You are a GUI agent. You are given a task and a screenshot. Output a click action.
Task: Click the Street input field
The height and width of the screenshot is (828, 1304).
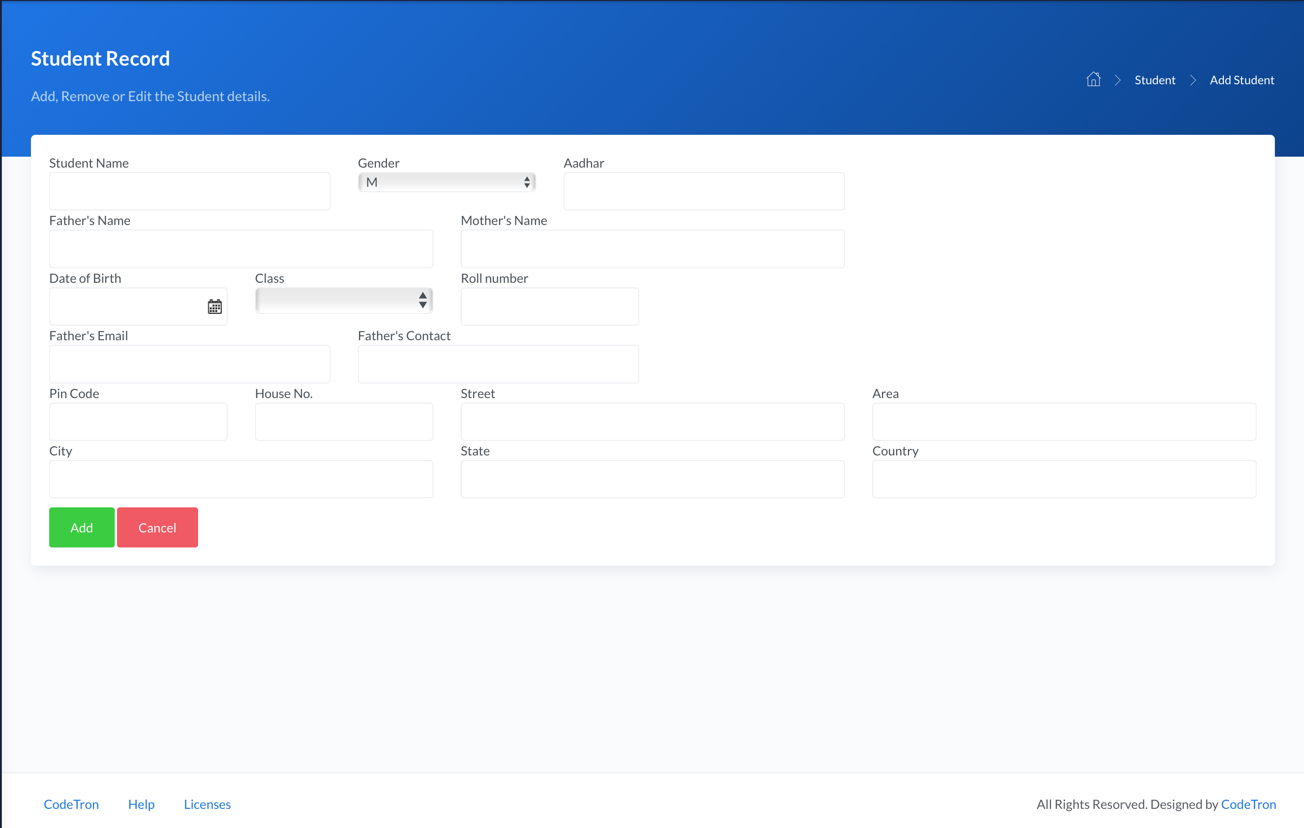[x=652, y=421]
